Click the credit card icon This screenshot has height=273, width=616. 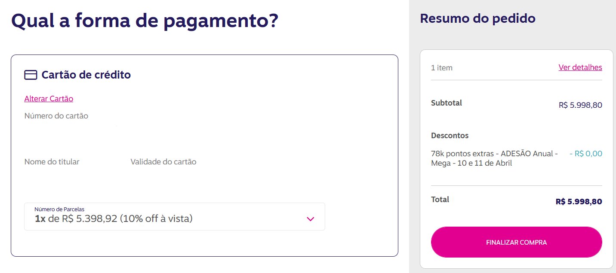[x=31, y=75]
